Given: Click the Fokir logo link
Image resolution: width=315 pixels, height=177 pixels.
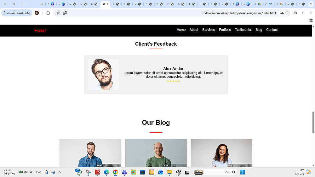Looking at the screenshot, I should pyautogui.click(x=40, y=31).
